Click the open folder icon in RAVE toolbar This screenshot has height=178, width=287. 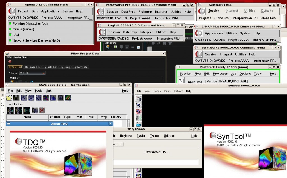click(9, 98)
